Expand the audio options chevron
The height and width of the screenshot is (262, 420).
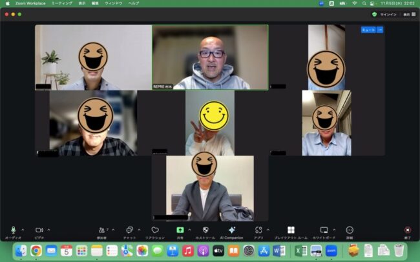click(23, 230)
